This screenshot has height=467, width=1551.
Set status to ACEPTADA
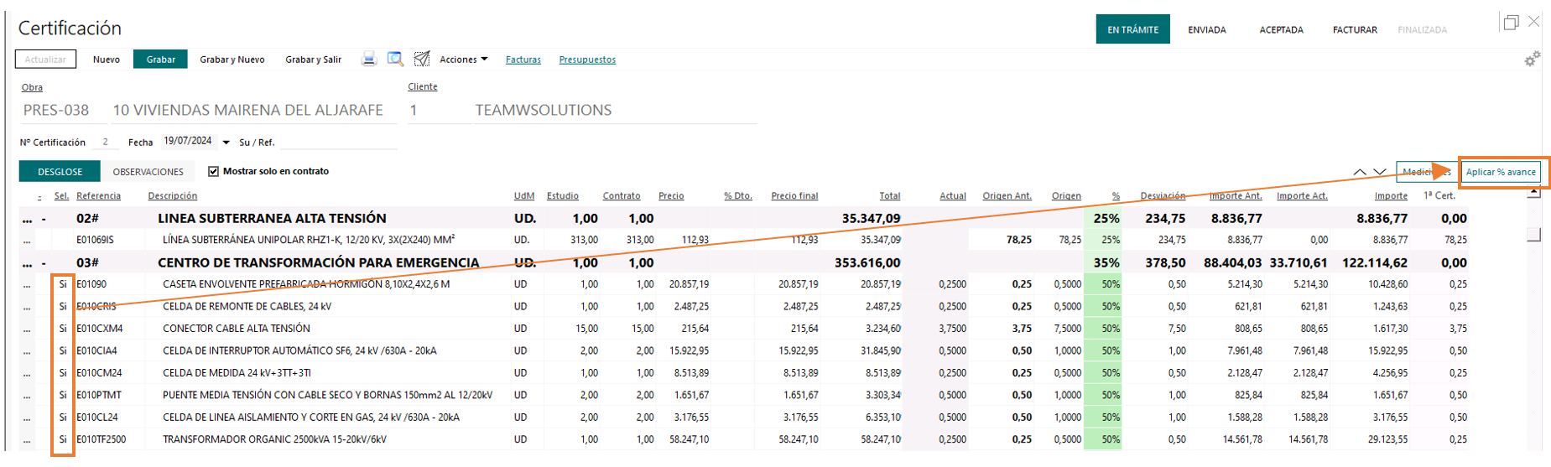coord(1281,29)
